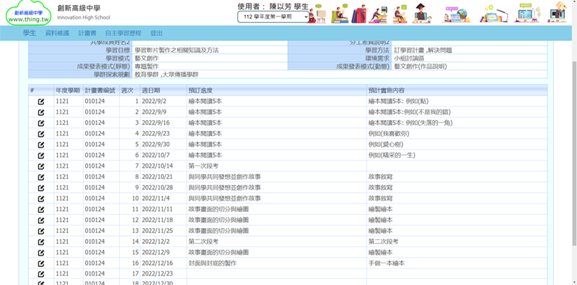The image size is (577, 285).
Task: Open the 學生 menu
Action: tap(30, 33)
